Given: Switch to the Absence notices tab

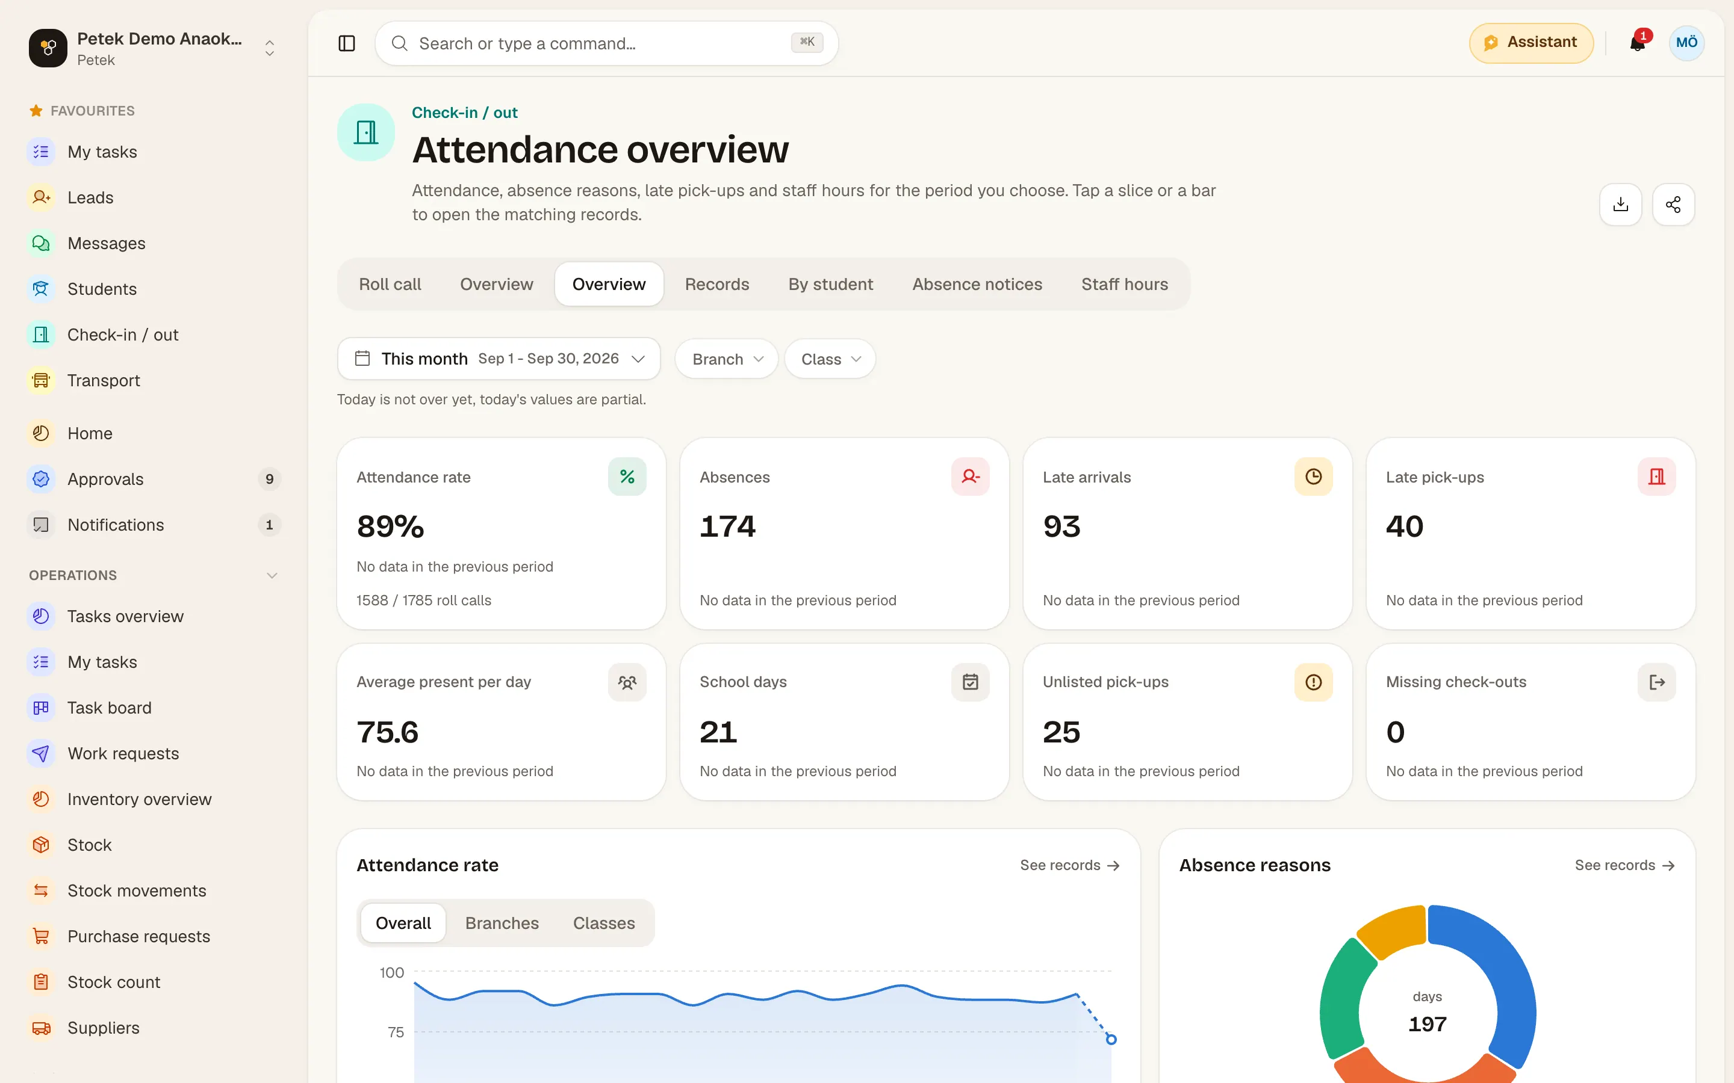Looking at the screenshot, I should coord(977,285).
